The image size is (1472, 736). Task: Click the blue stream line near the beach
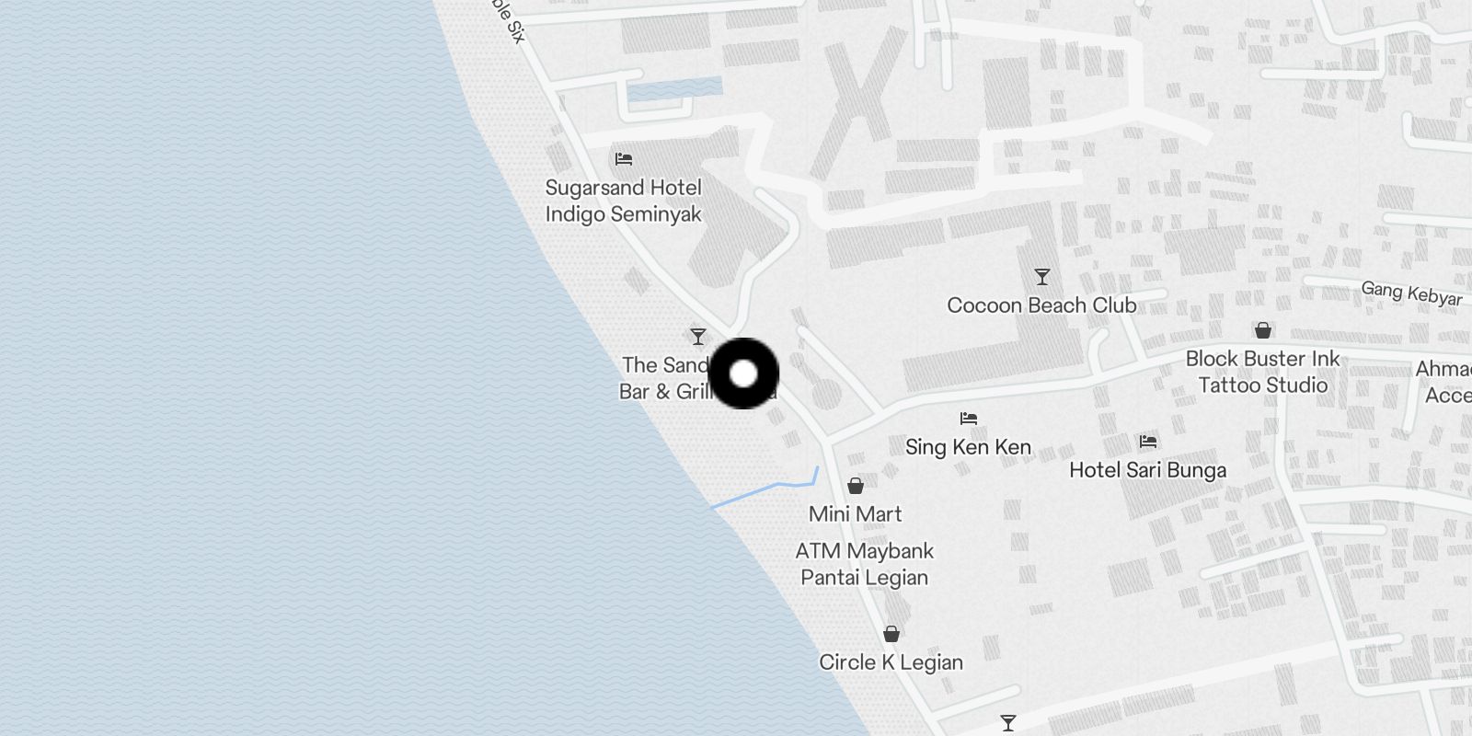(765, 488)
